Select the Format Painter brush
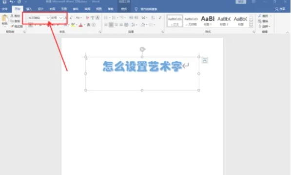 17,26
